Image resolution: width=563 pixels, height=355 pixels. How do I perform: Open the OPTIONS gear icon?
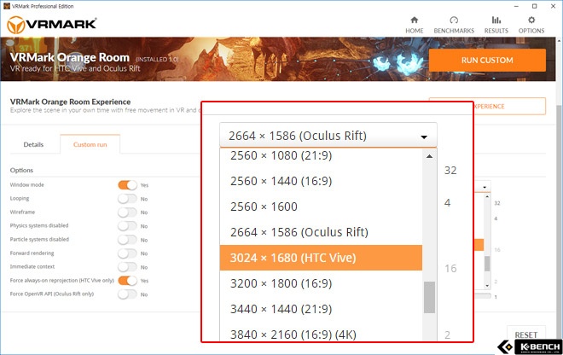531,20
